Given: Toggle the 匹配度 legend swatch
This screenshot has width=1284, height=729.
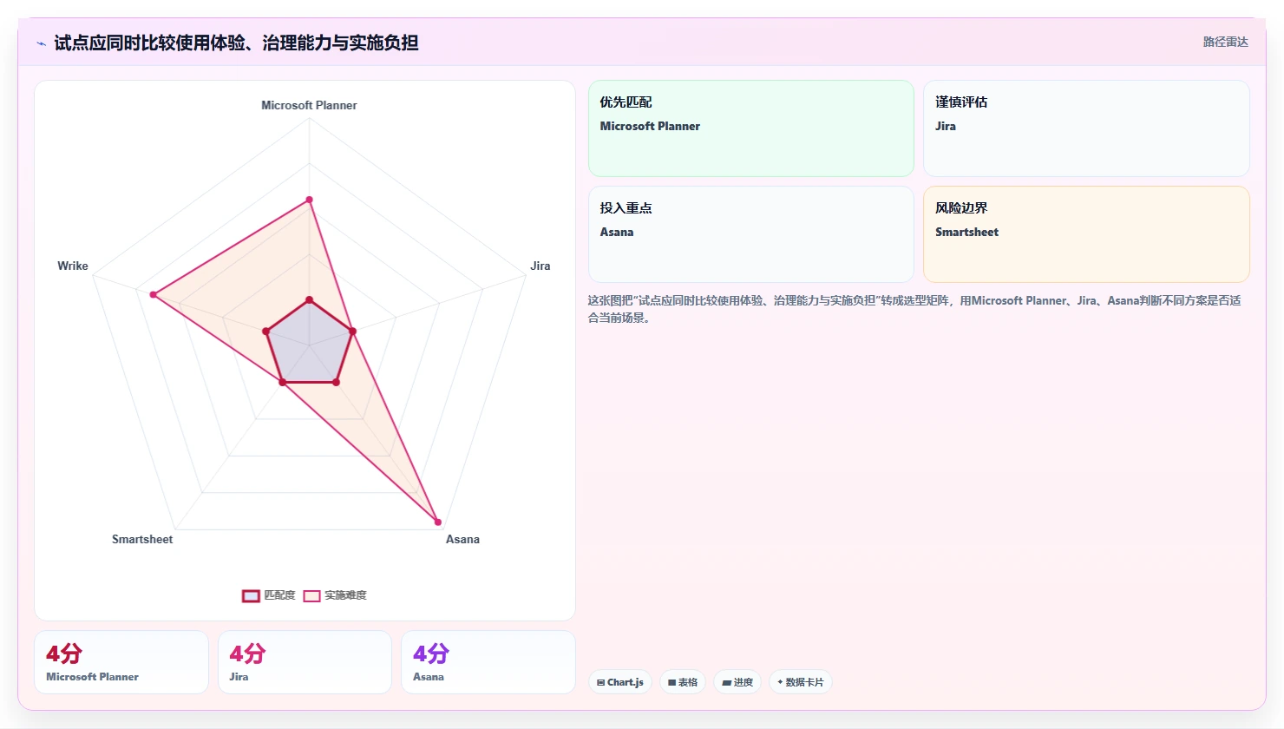Looking at the screenshot, I should tap(251, 595).
